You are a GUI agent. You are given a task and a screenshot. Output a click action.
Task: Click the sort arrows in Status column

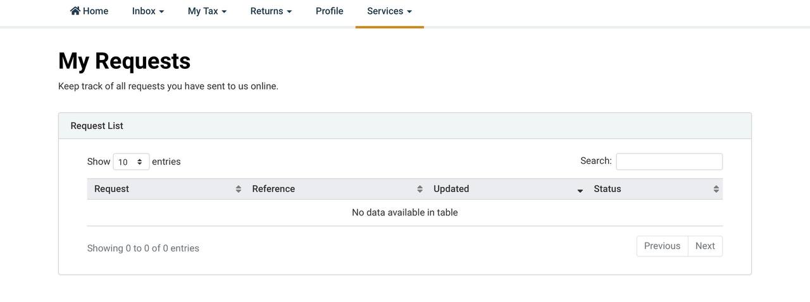coord(716,189)
